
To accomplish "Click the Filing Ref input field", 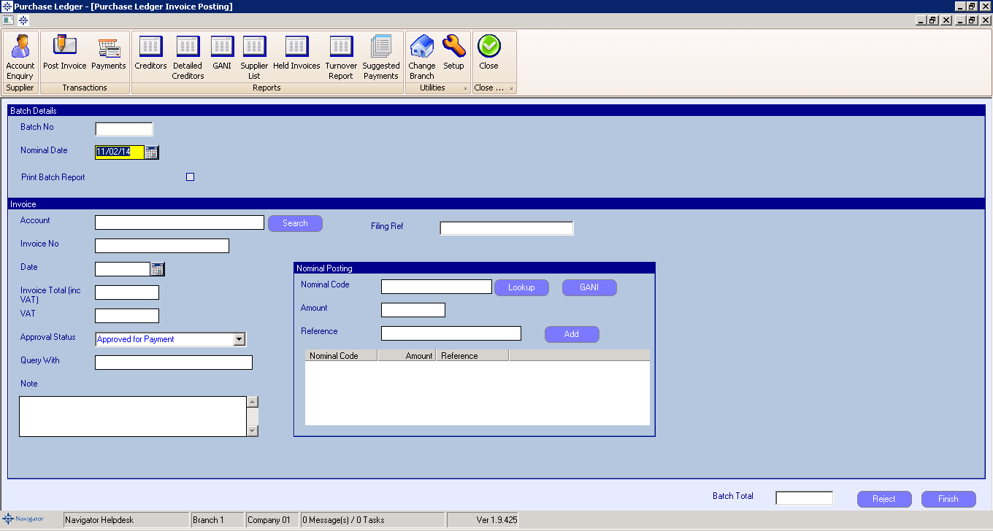I will [507, 228].
